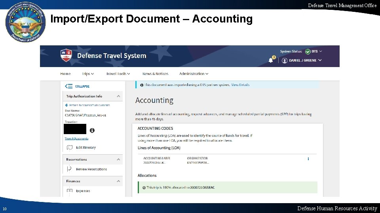Collapse the Finances section
Viewport: 380px width, 213px height.
click(118, 181)
